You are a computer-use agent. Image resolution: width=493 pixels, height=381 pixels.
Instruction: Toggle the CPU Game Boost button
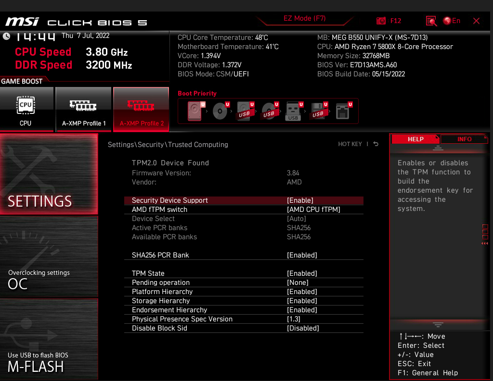pos(26,109)
